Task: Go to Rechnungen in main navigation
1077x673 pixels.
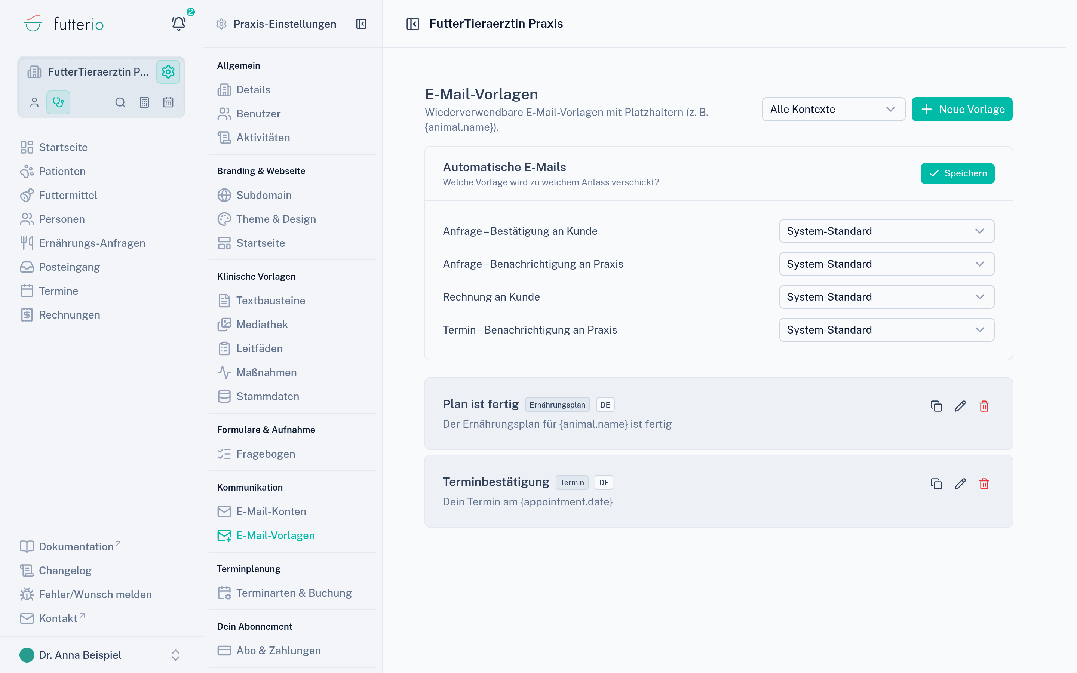Action: pyautogui.click(x=60, y=315)
